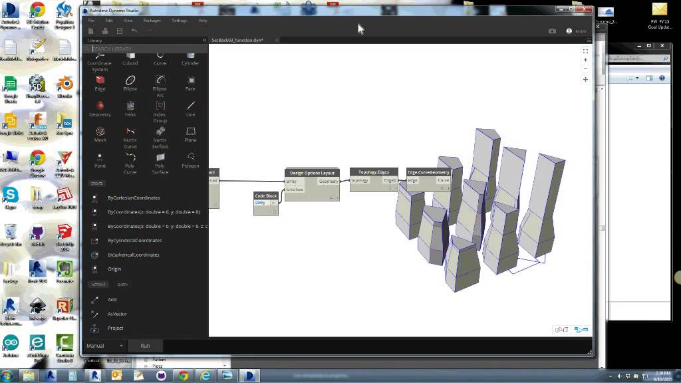Click the canvas zoom in plus
Viewport: 681px width, 383px height.
pos(585,60)
